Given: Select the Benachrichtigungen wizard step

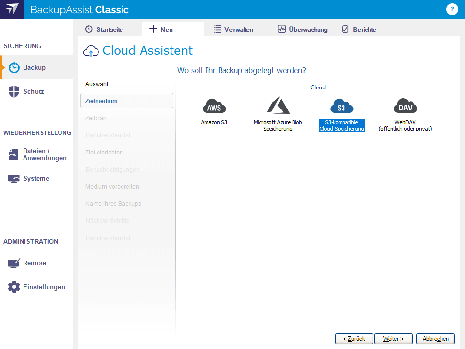Looking at the screenshot, I should point(112,170).
